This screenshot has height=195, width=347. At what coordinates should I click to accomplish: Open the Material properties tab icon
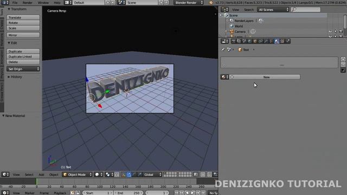tap(277, 41)
